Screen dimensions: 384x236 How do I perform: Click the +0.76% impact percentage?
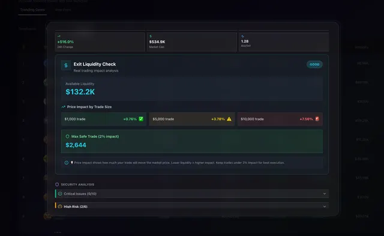pyautogui.click(x=130, y=119)
